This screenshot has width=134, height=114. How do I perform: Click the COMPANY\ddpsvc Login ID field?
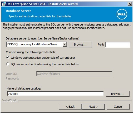pos(74,74)
